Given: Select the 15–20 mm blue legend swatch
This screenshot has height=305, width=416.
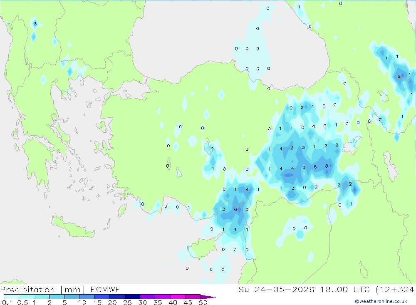Looking at the screenshot, I should [102, 297].
